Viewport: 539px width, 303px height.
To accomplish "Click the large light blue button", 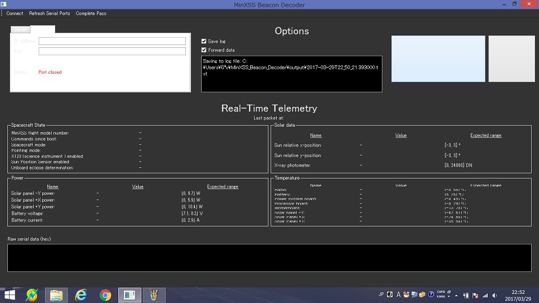I will click(x=438, y=59).
